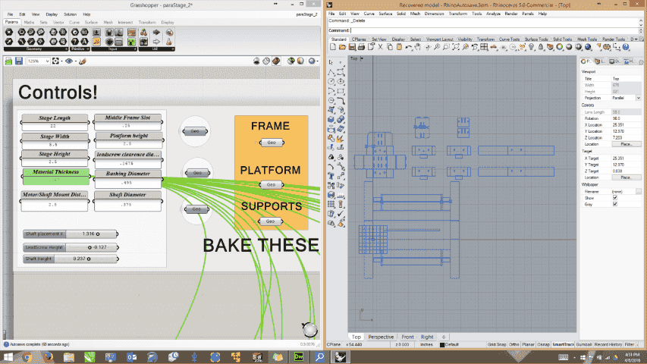Click the four-viewport layout icon in Rhino
This screenshot has height=364, width=647.
tap(484, 47)
